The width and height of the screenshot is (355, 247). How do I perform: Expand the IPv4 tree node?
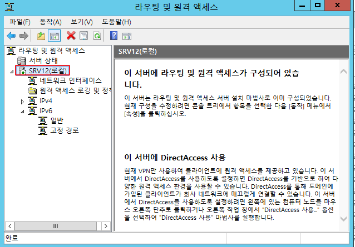pyautogui.click(x=22, y=102)
